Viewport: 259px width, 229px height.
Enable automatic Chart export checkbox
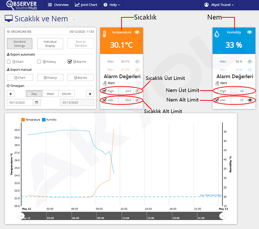[9, 62]
